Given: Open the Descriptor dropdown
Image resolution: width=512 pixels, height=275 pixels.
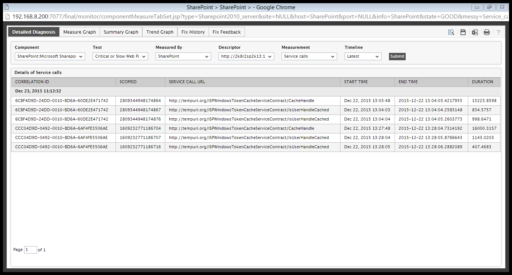Looking at the screenshot, I should click(246, 56).
